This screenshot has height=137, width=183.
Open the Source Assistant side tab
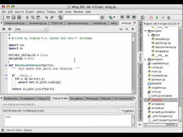tap(140, 88)
